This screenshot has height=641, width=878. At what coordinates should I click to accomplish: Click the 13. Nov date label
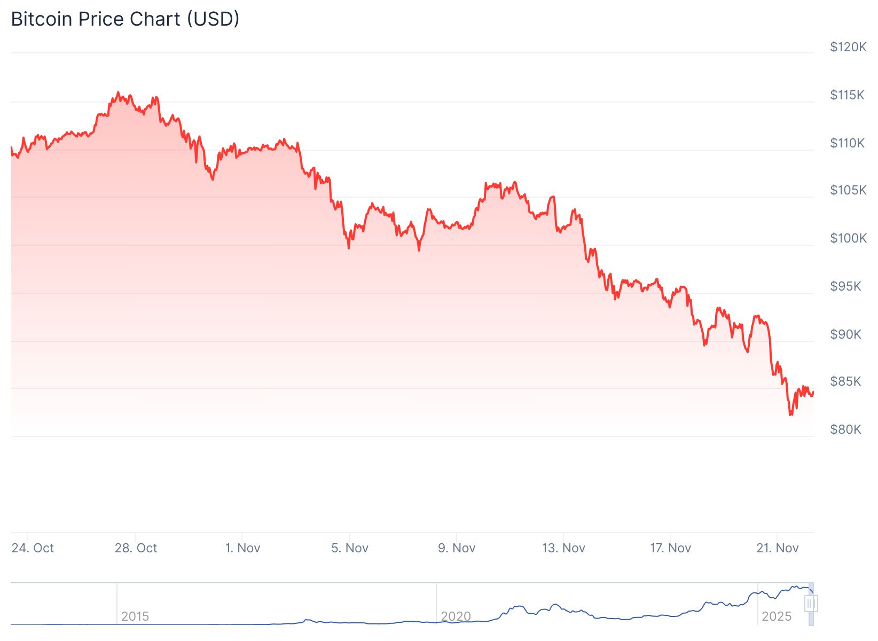point(563,548)
